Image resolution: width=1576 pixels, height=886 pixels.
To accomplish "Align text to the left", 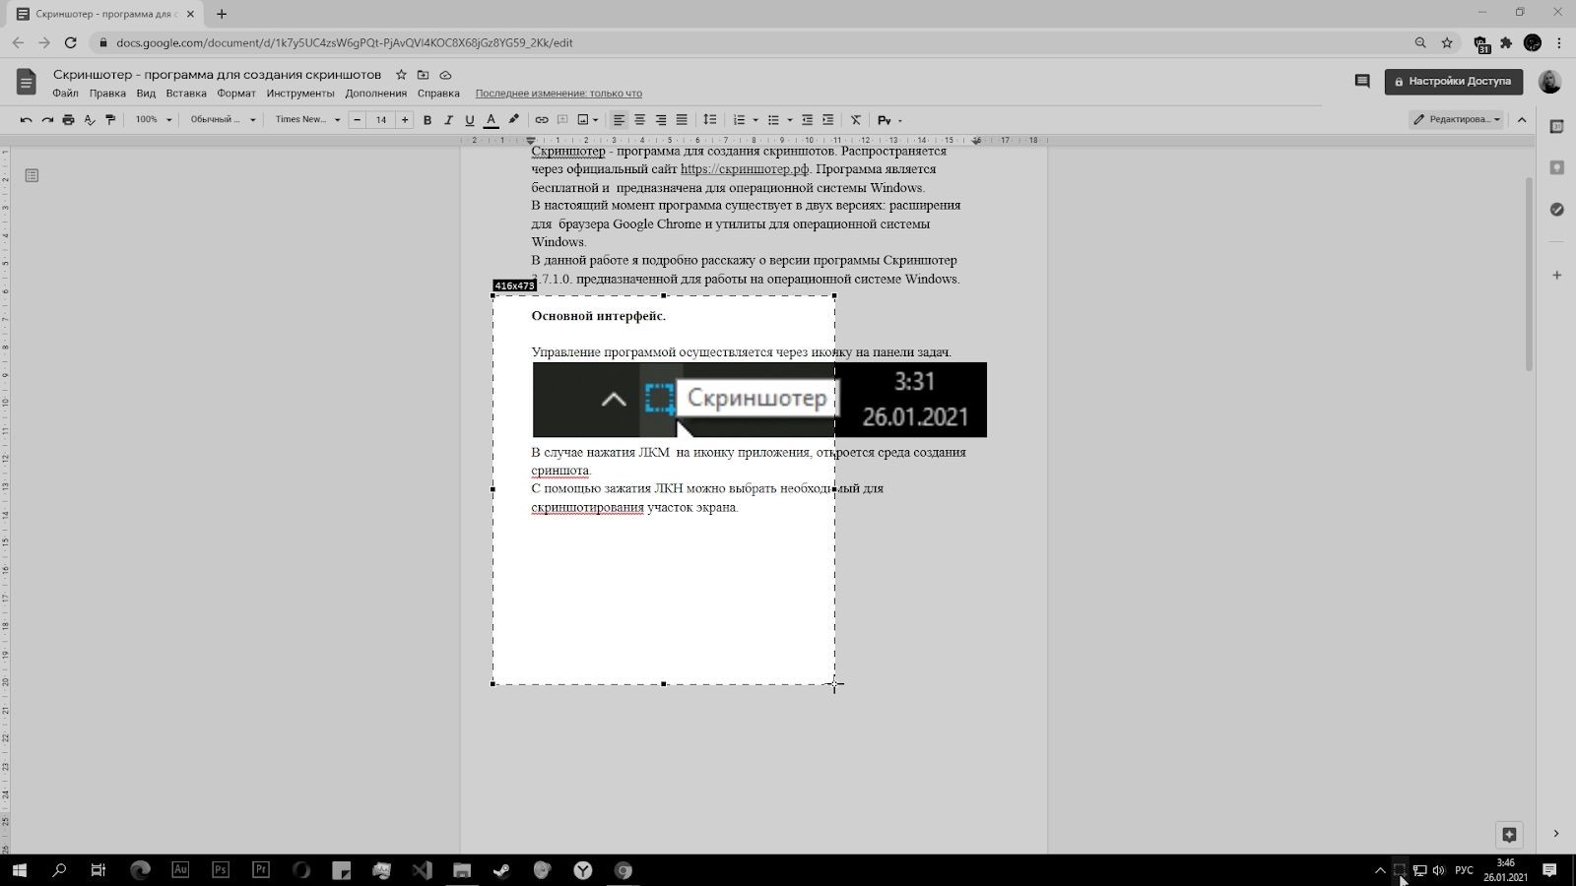I will (619, 120).
